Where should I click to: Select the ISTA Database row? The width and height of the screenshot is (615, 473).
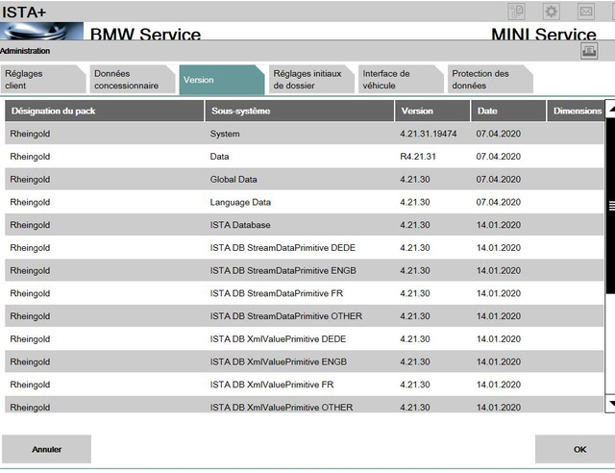[x=304, y=225]
